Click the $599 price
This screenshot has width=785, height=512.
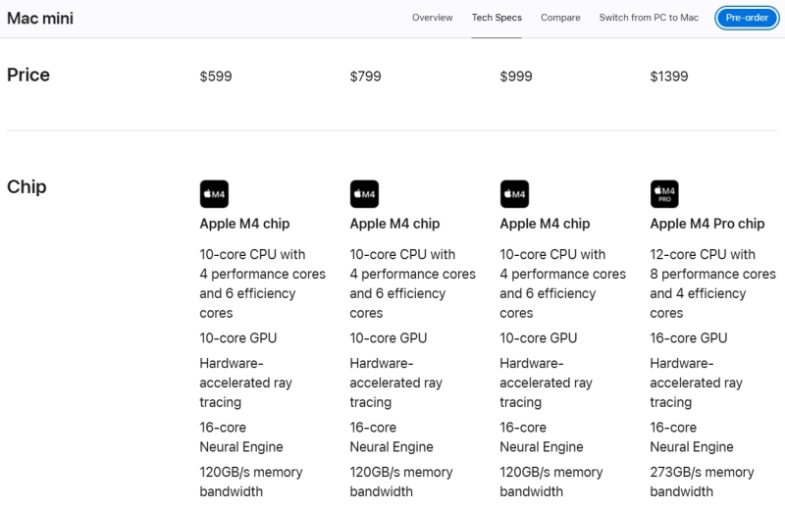(x=216, y=77)
